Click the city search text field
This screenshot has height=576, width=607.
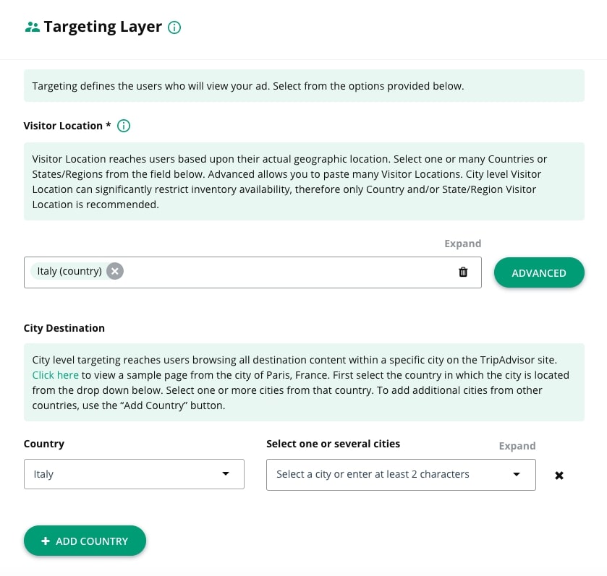point(383,474)
